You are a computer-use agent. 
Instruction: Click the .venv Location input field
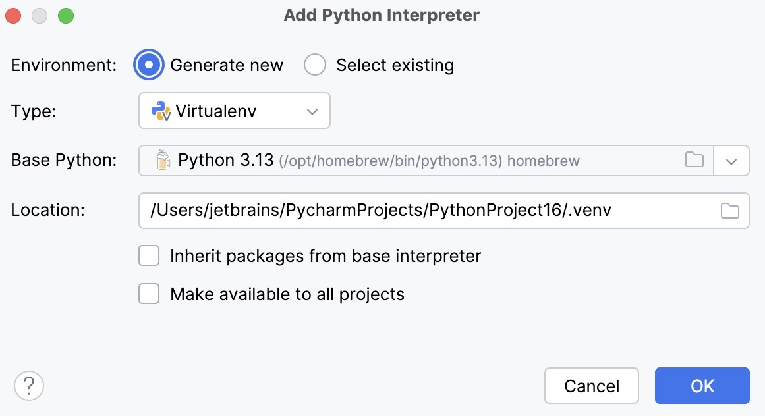395,210
